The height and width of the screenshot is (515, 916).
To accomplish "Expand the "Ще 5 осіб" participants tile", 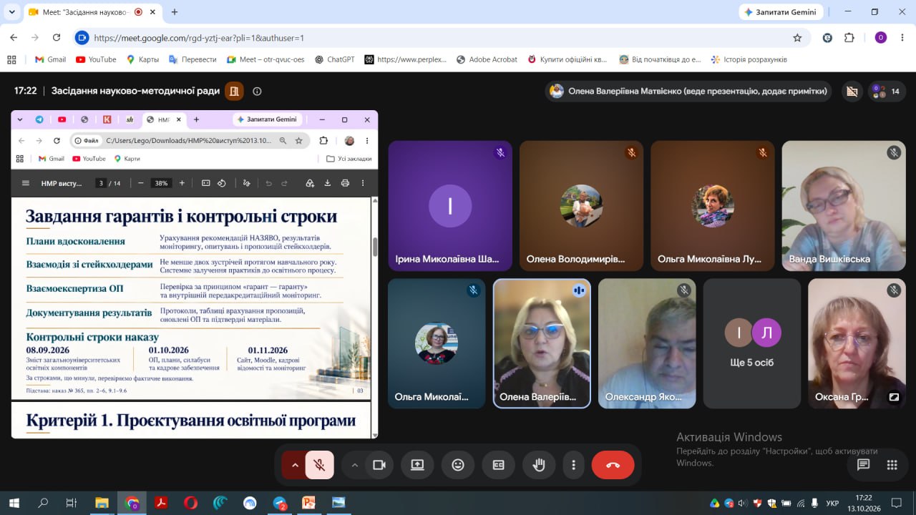I will (x=752, y=343).
